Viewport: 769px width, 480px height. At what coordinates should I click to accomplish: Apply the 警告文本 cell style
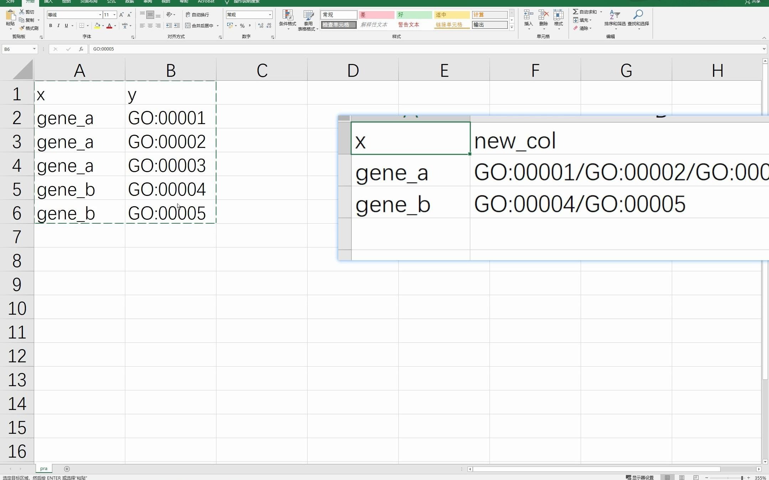(409, 25)
